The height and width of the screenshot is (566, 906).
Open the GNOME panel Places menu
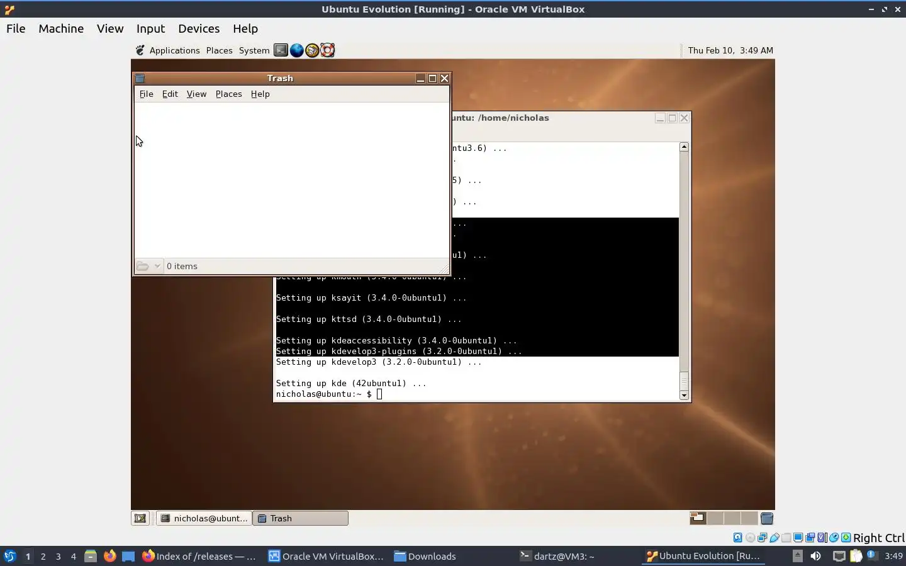pos(219,50)
